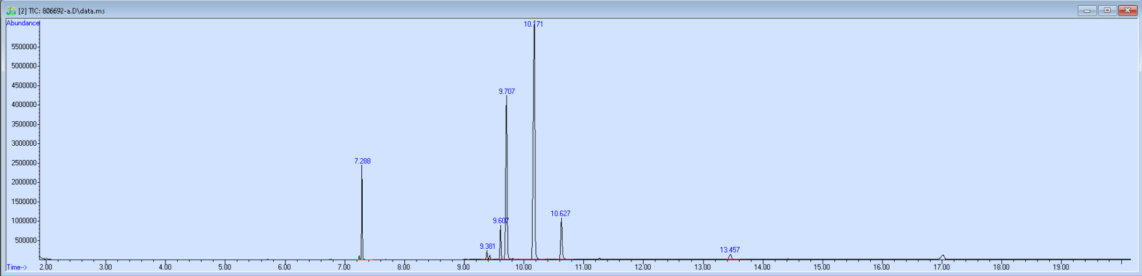Click the 2.00 time axis tick
Viewport: 1142px width, 276px height.
click(x=45, y=267)
